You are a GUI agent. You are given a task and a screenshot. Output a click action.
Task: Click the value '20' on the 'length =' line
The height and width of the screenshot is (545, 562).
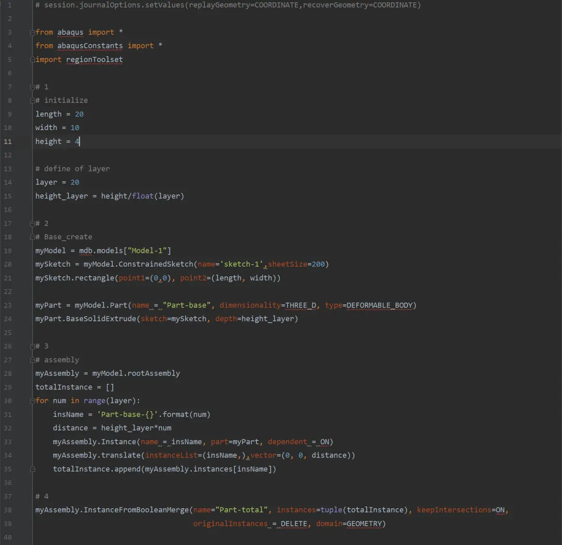coord(79,114)
